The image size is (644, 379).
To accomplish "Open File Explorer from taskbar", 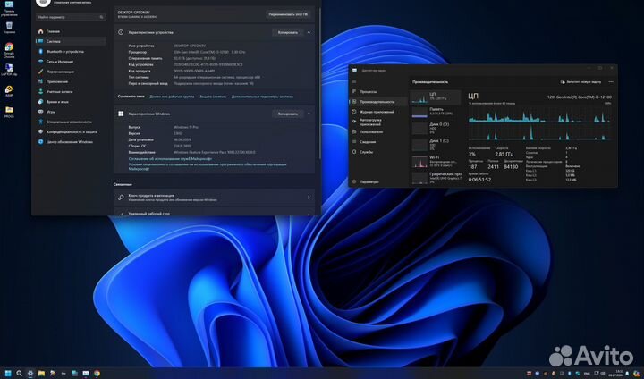I will [41, 374].
